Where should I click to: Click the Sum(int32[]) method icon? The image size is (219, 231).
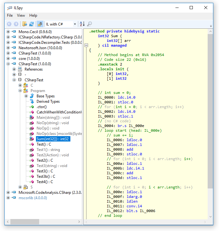(32, 139)
